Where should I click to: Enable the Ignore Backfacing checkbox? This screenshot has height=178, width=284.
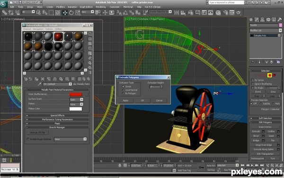252,84
